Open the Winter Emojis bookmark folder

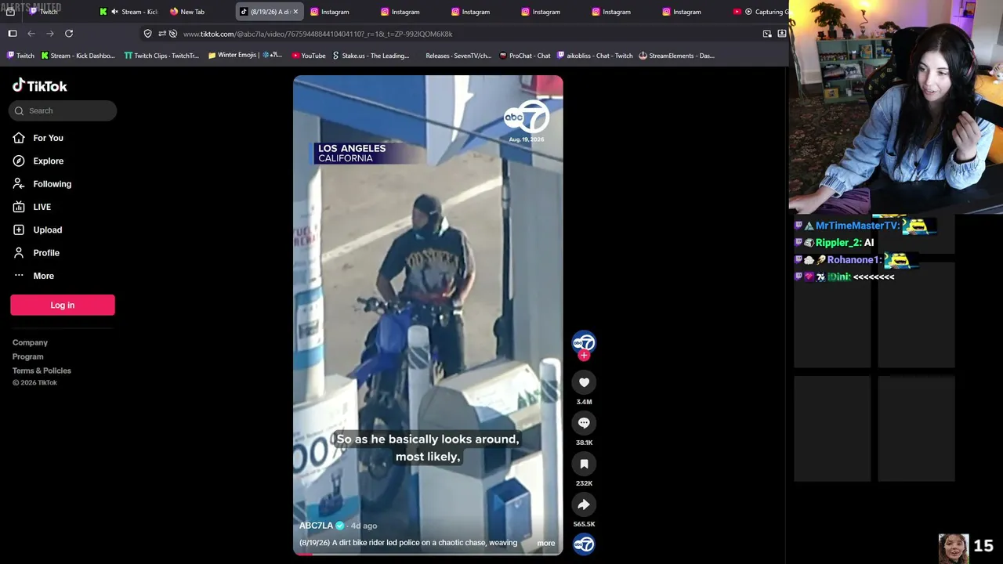click(x=245, y=56)
